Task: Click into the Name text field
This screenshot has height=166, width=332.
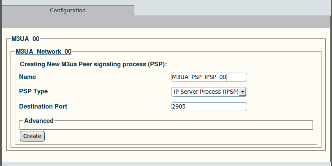Action: tap(209, 77)
